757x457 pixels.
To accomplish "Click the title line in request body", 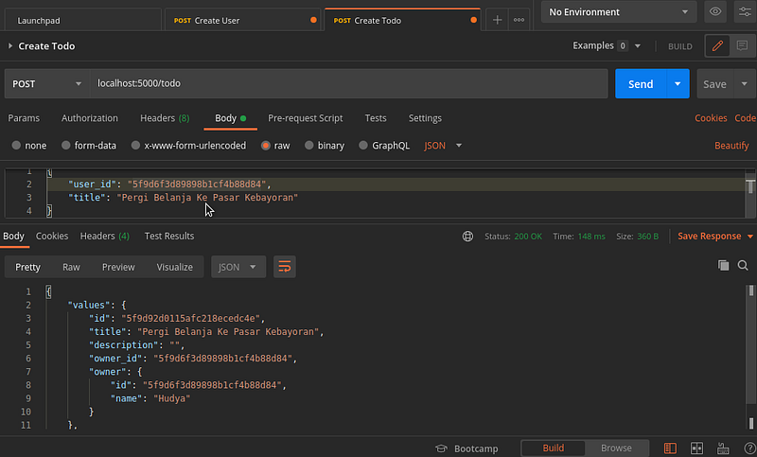I will coord(183,198).
